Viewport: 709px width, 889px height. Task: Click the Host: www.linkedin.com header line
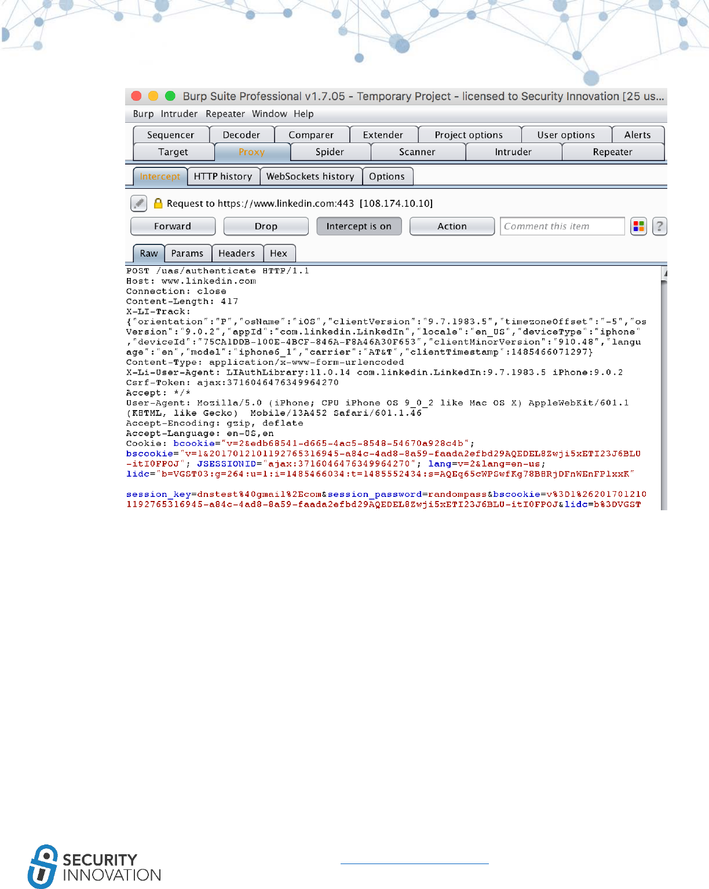click(191, 281)
